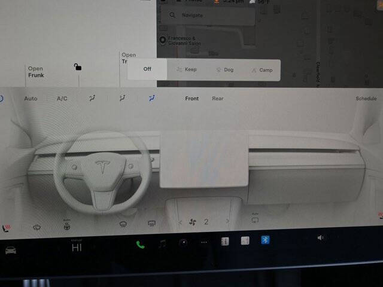The image size is (383, 287).
Task: Open the manual app with the i icon
Action: pos(225,242)
